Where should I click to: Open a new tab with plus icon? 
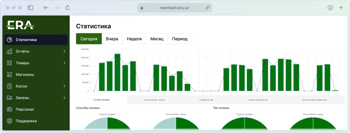(341, 8)
